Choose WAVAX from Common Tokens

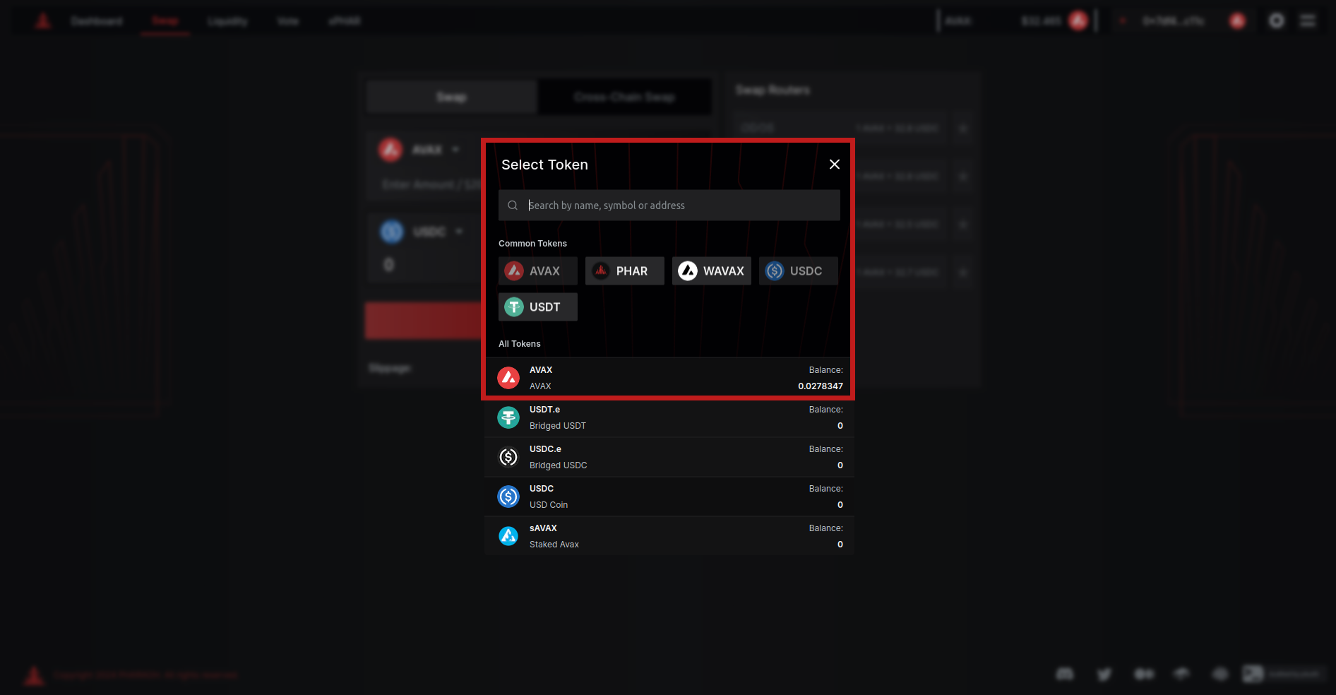tap(711, 271)
